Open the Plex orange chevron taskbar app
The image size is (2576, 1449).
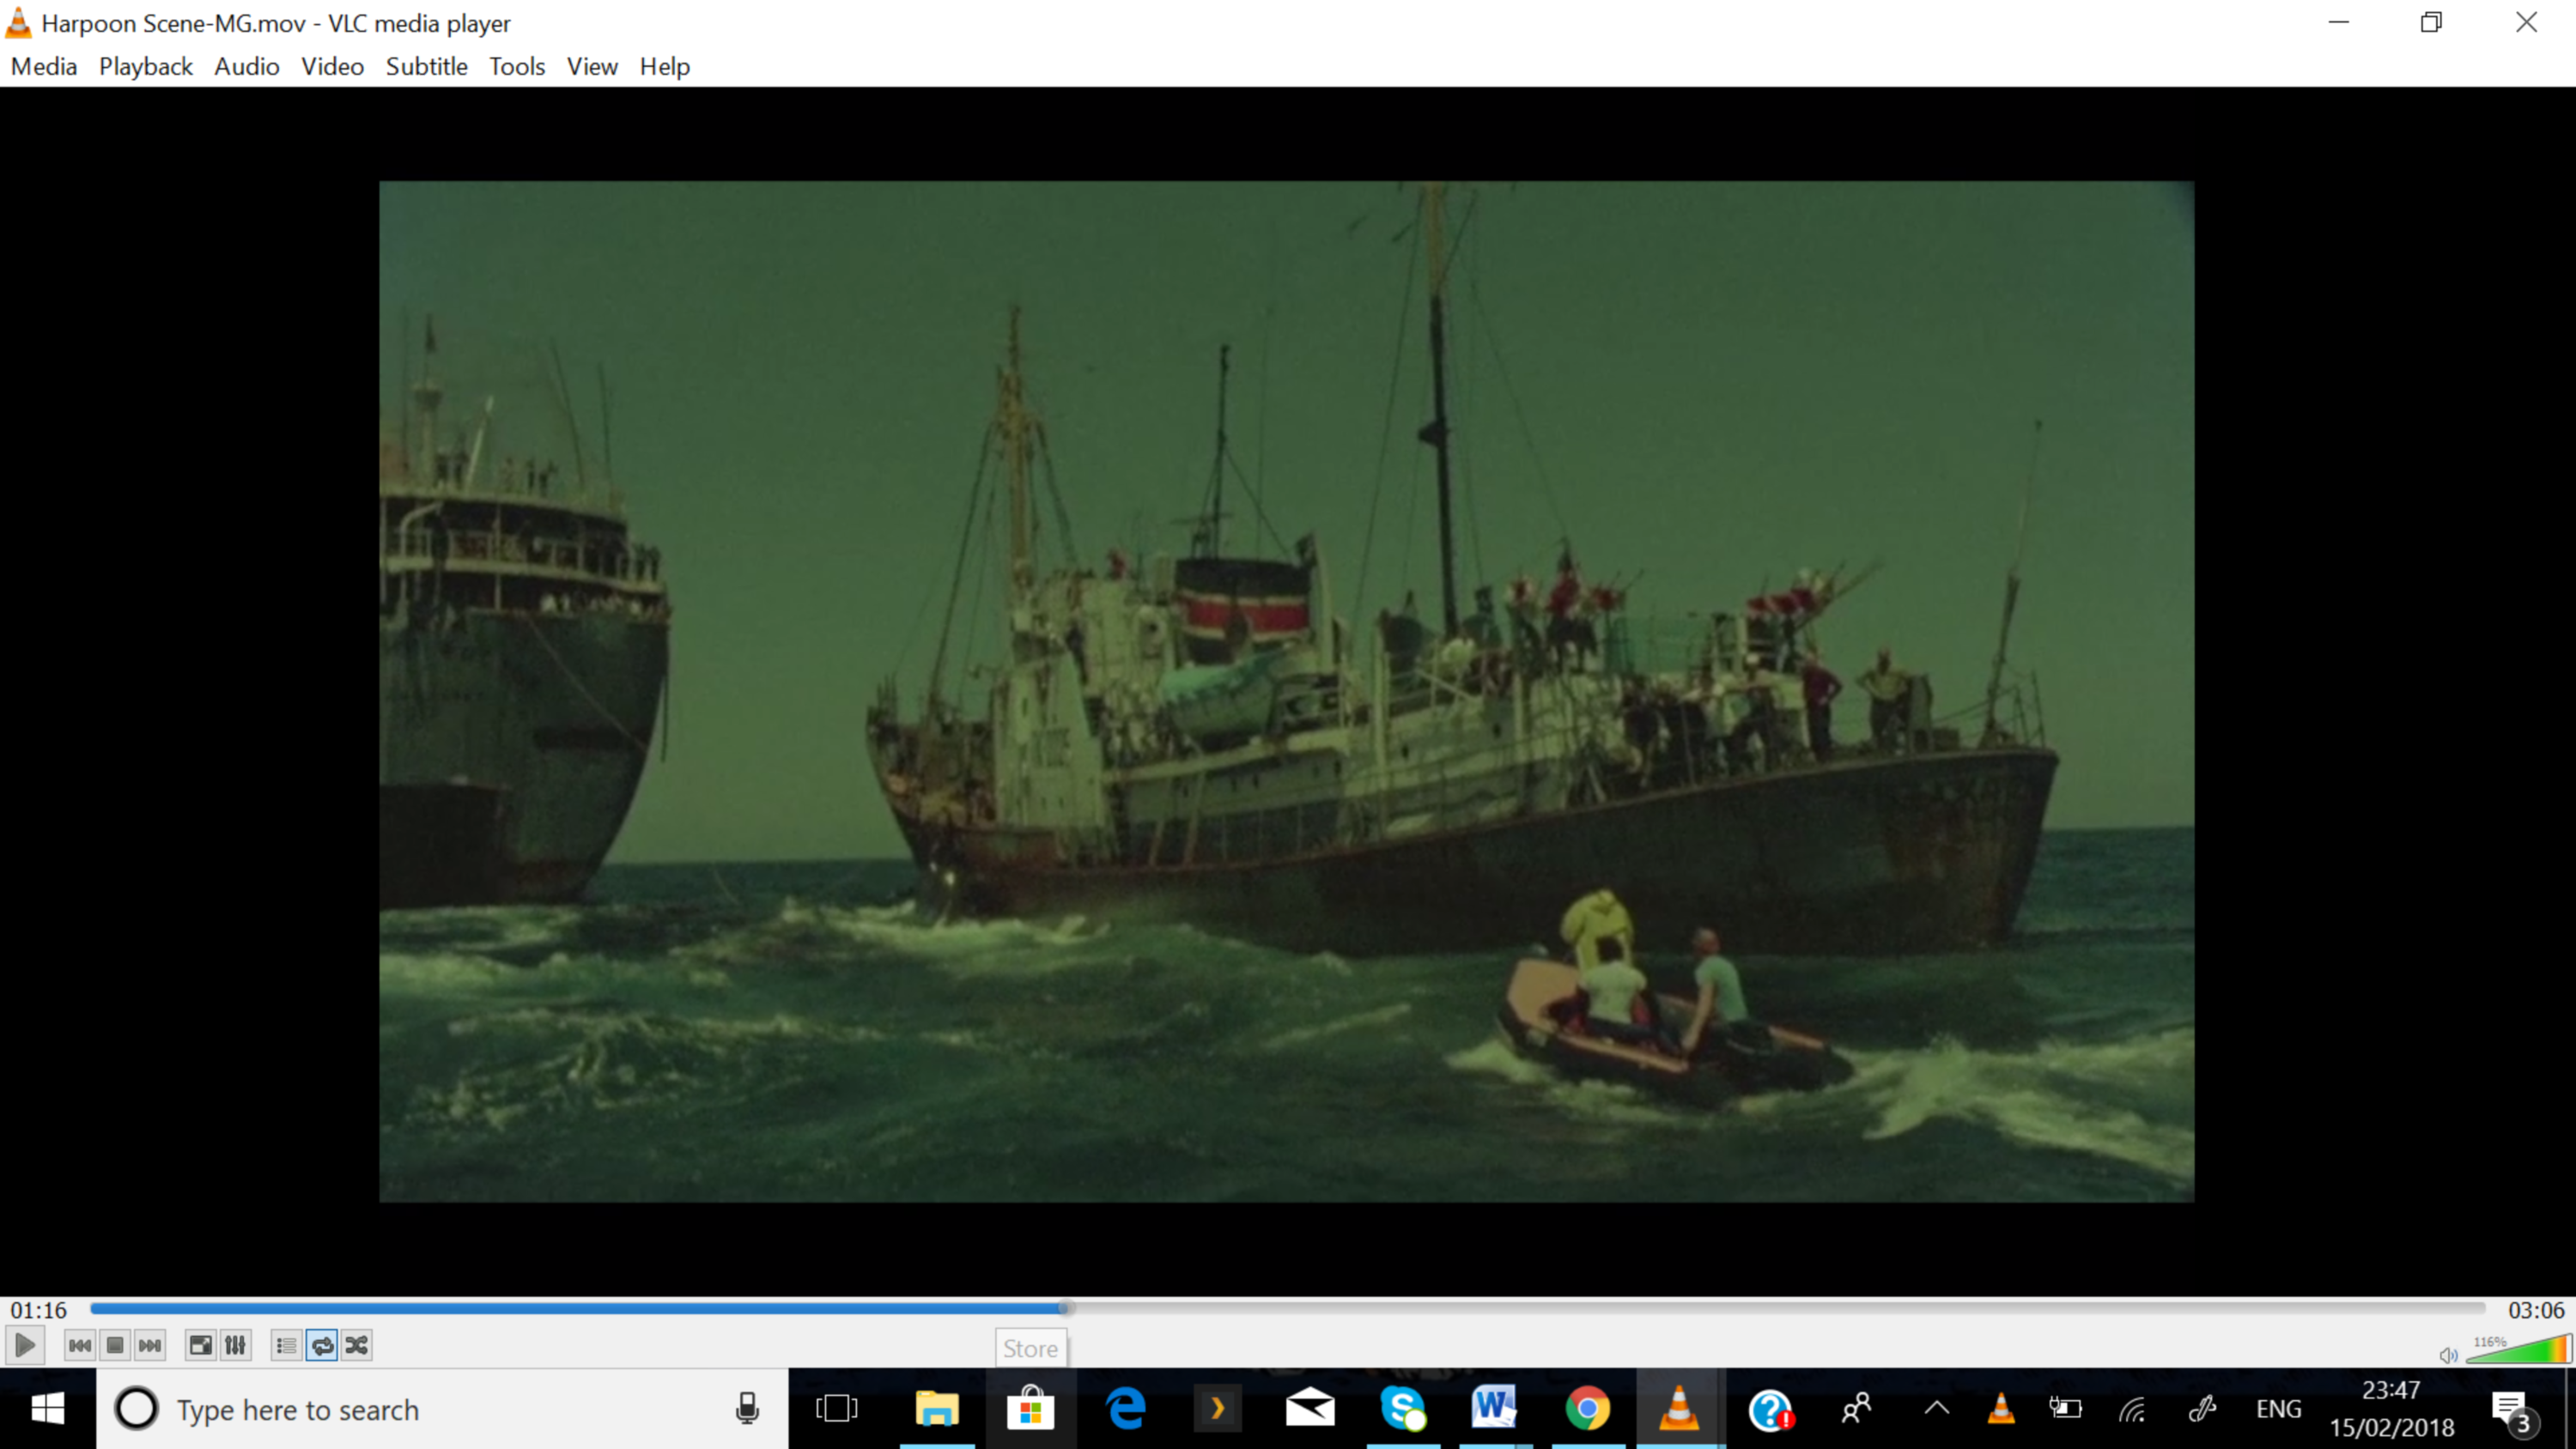click(1218, 1409)
